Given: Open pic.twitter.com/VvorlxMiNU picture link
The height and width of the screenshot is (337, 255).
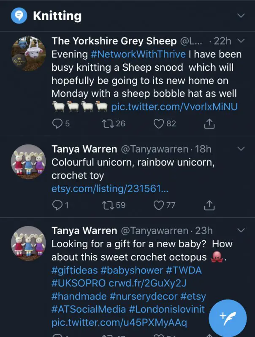Looking at the screenshot, I should (174, 107).
